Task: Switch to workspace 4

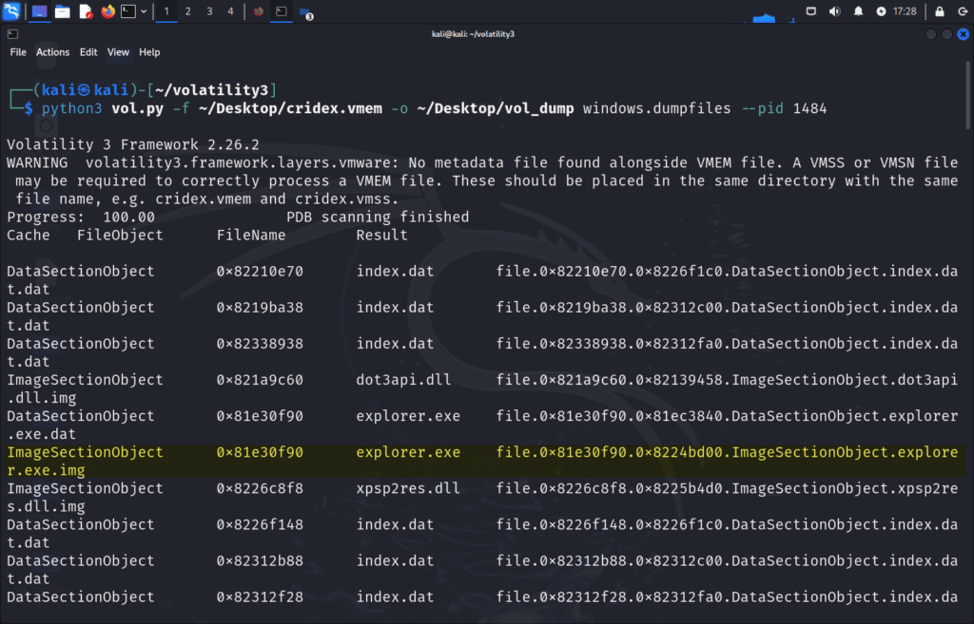Action: tap(230, 11)
